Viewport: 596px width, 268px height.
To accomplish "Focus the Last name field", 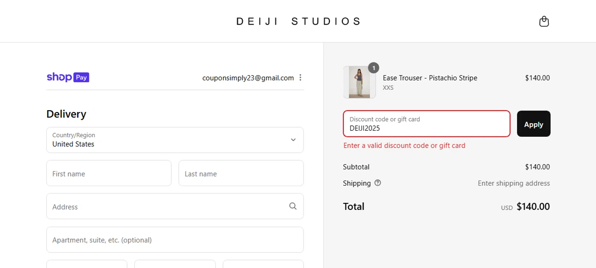I will click(241, 173).
